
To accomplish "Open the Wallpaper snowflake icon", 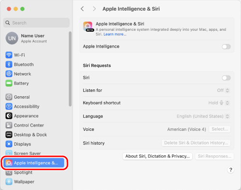I will coord(9,182).
